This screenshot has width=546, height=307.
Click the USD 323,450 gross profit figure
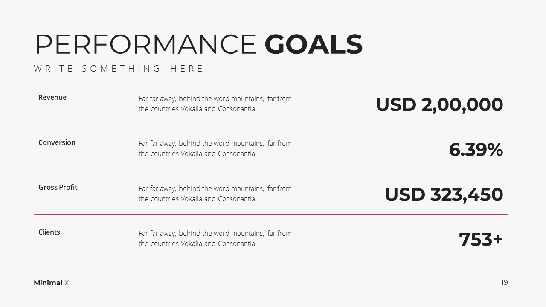click(x=444, y=195)
